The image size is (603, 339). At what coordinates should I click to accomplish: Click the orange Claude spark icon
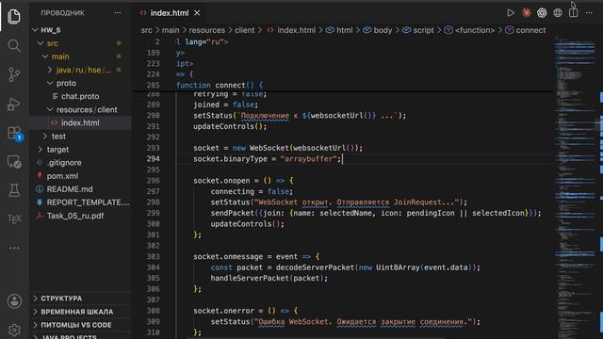526,12
